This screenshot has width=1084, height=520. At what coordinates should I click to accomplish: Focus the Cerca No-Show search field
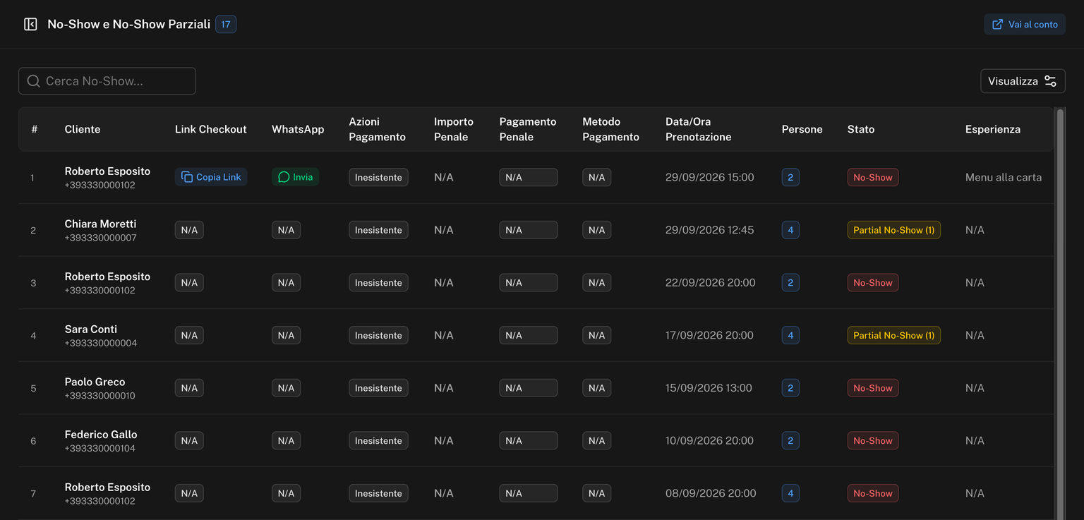click(x=107, y=81)
